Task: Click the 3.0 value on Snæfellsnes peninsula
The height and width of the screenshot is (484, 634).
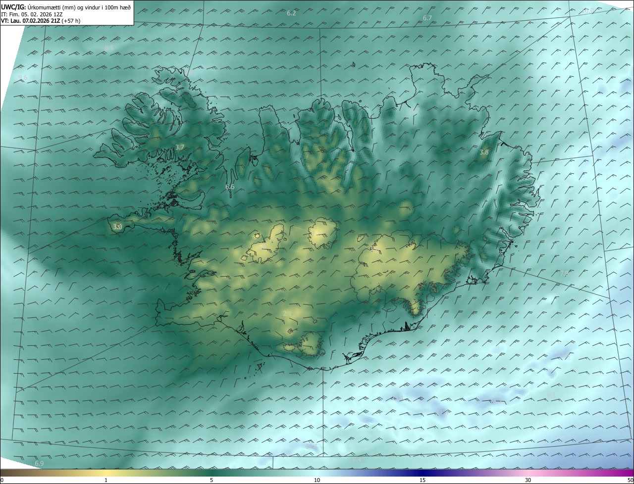Action: coord(117,227)
